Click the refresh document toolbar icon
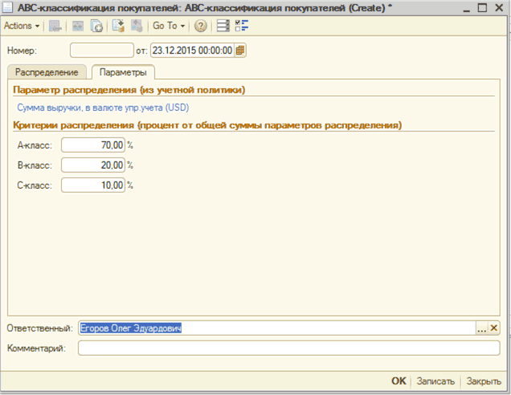 [x=96, y=26]
